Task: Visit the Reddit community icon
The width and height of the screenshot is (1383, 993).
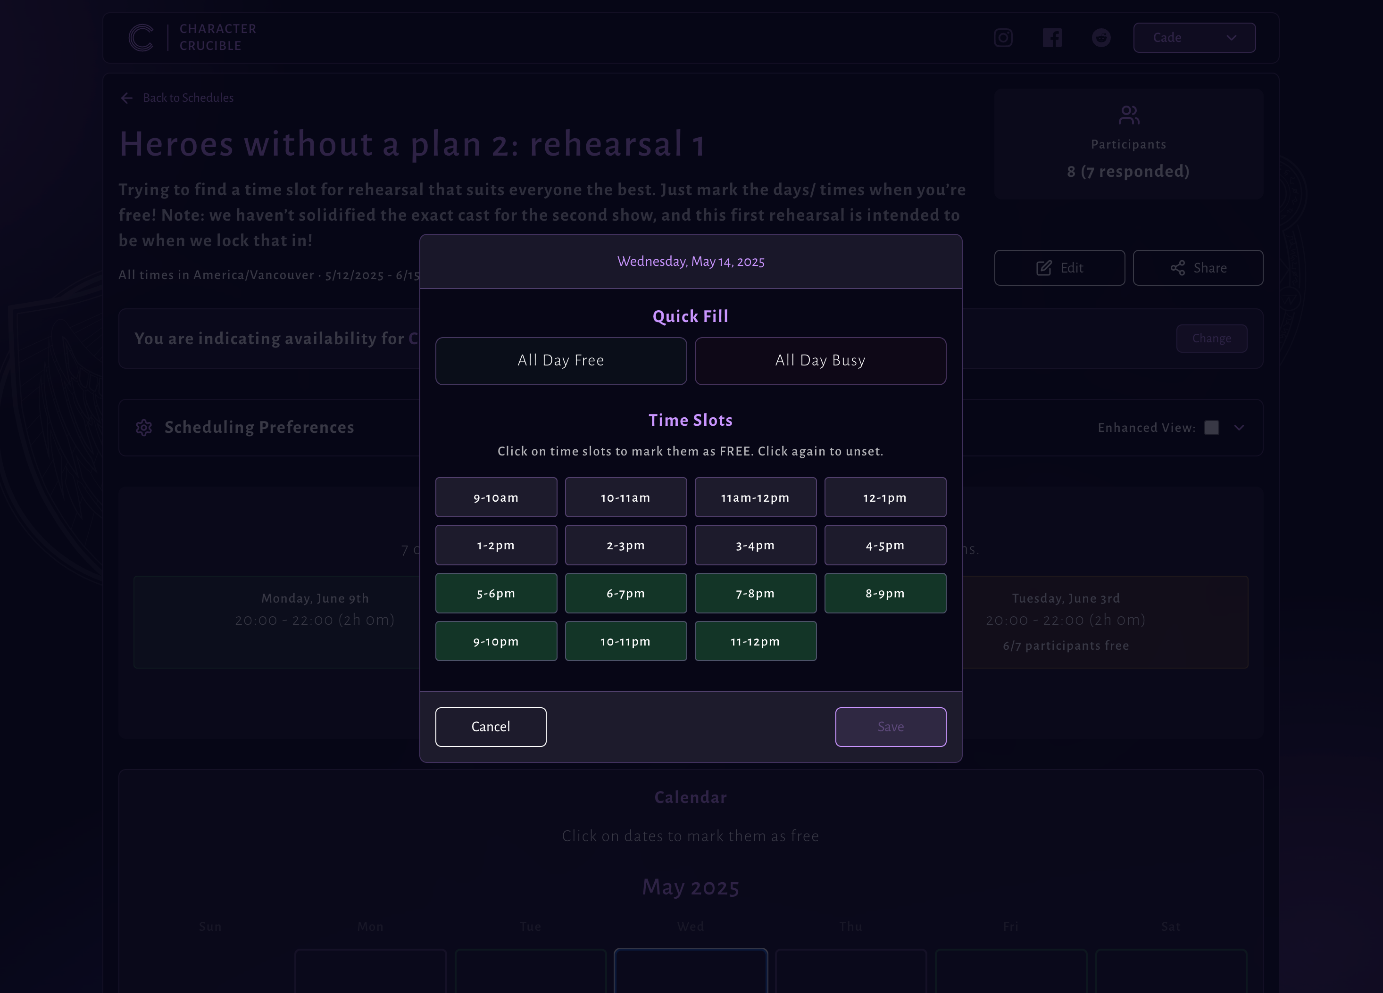Action: 1101,37
